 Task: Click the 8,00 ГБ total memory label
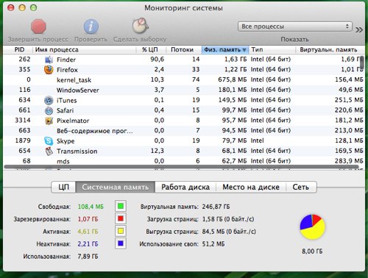(x=312, y=252)
